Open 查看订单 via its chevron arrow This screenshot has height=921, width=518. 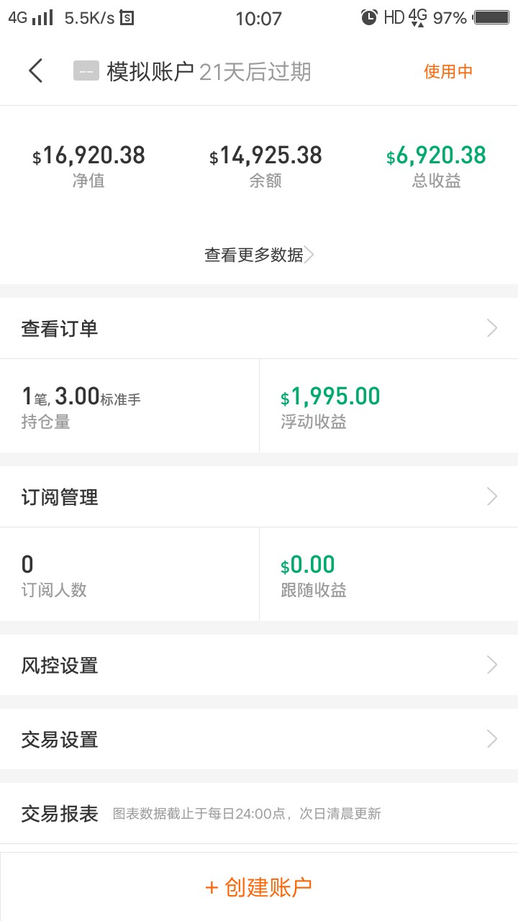tap(492, 328)
